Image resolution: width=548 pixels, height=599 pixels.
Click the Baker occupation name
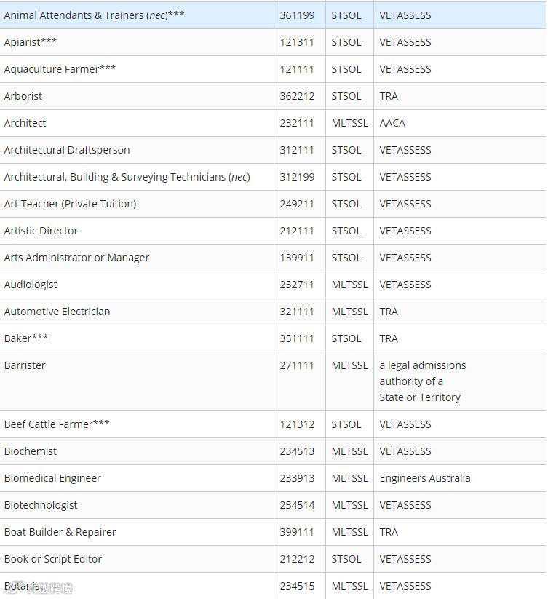(x=26, y=338)
